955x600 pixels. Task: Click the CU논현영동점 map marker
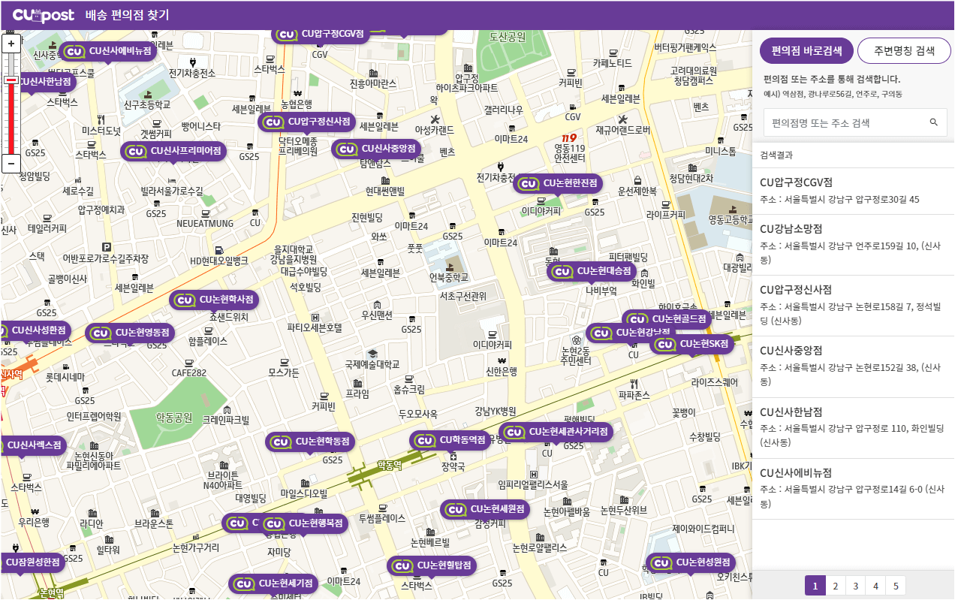131,333
